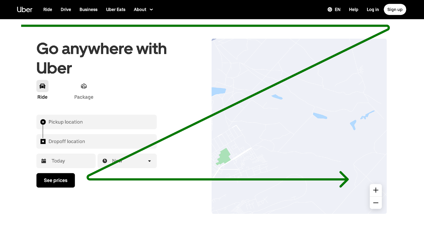Open the Uber logo home link
The width and height of the screenshot is (424, 230).
24,10
